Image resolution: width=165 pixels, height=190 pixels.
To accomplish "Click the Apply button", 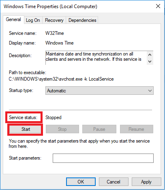I will 146,182.
